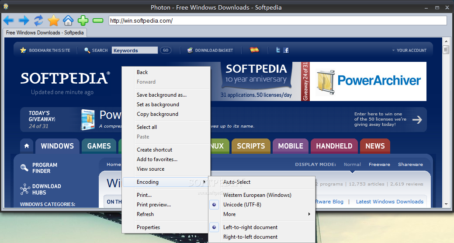Select Copy background menu item
The height and width of the screenshot is (243, 454).
coord(166,114)
